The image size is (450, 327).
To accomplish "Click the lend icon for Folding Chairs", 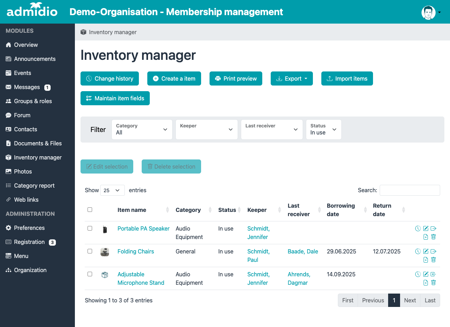I will pyautogui.click(x=433, y=251).
